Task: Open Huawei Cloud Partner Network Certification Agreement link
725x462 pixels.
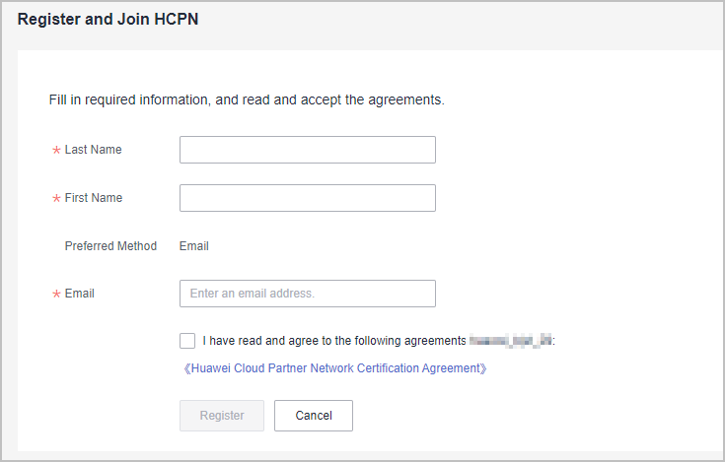Action: coord(335,368)
